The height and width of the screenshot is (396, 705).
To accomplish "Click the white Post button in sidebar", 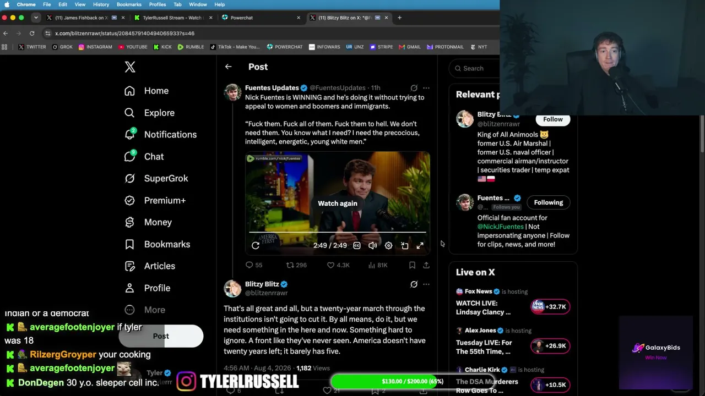I will click(161, 336).
